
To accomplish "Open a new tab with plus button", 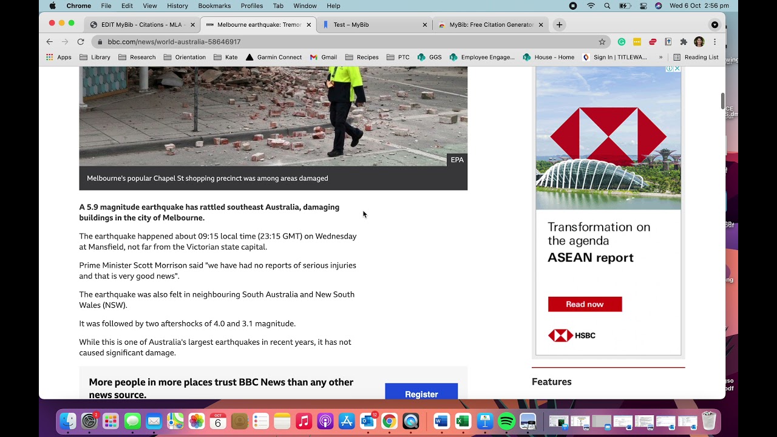I will pyautogui.click(x=559, y=25).
